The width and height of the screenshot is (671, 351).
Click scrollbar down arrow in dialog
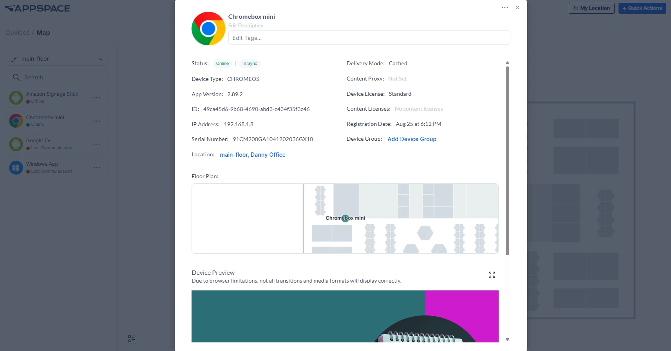tap(507, 340)
